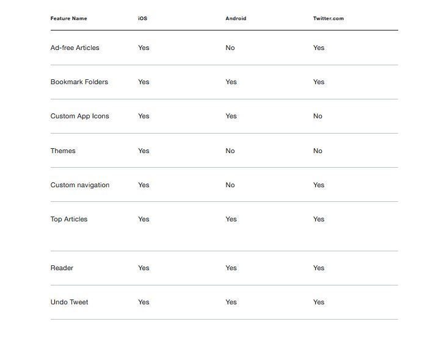Select the Ad-free Articles row label
The image size is (444, 344).
click(x=75, y=48)
